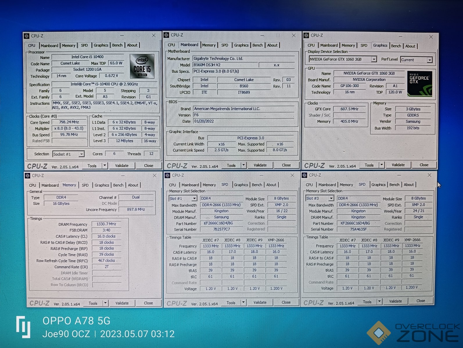
Task: Expand the Tools arrow in the Graphics tab window
Action: click(x=382, y=165)
